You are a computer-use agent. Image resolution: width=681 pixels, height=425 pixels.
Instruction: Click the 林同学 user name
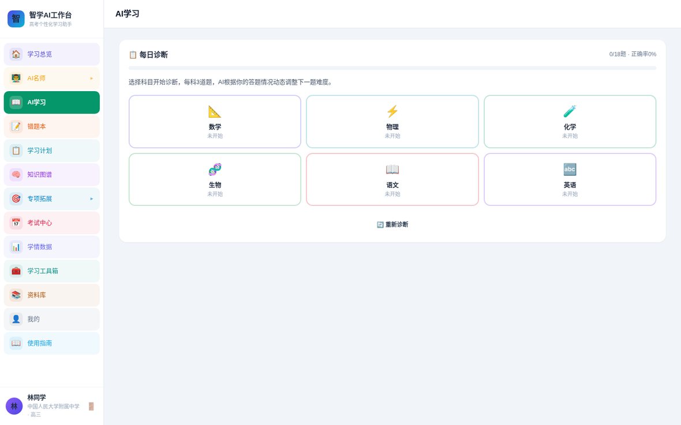pyautogui.click(x=36, y=397)
